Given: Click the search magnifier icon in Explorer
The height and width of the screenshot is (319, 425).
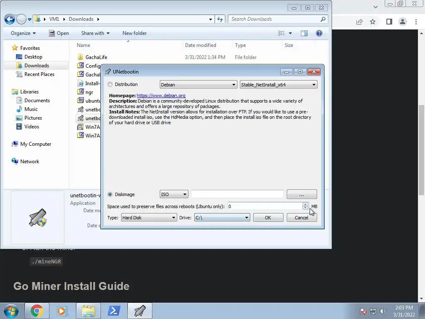Looking at the screenshot, I should click(x=323, y=19).
